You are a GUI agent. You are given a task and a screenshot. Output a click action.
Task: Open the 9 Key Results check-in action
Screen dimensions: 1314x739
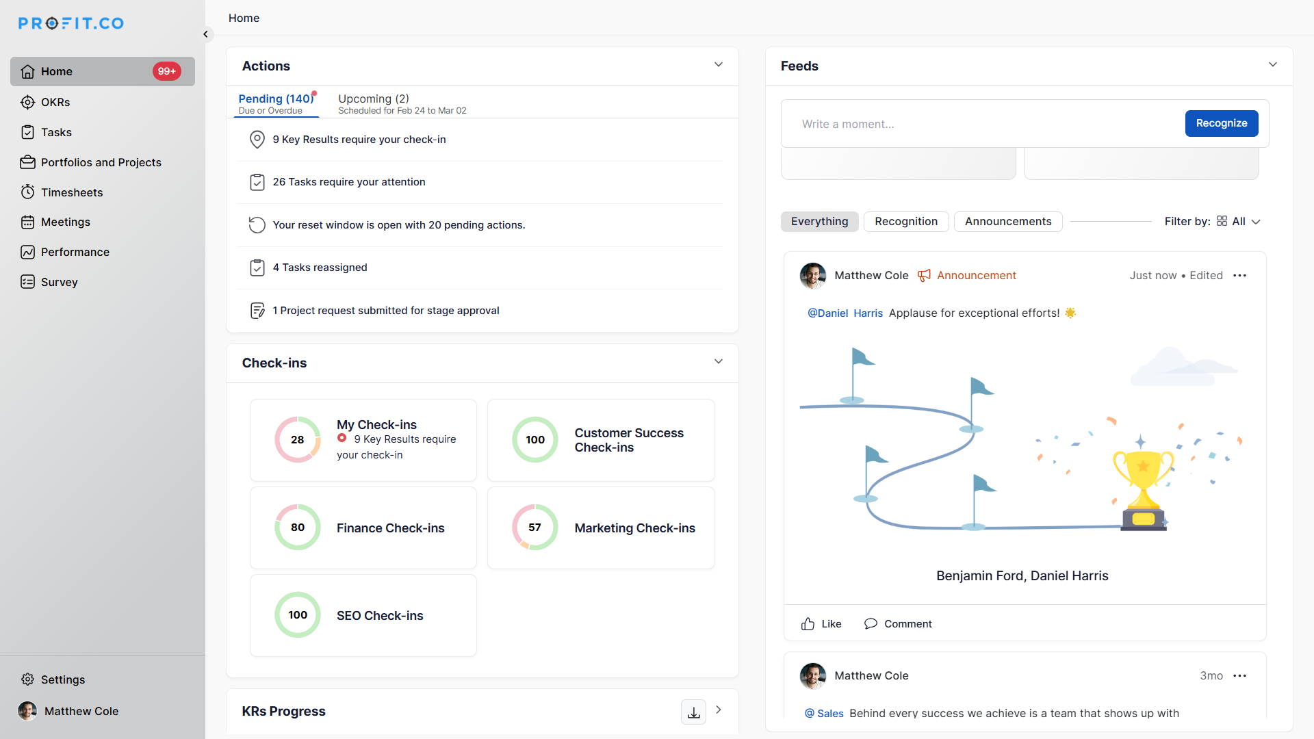[x=359, y=140]
